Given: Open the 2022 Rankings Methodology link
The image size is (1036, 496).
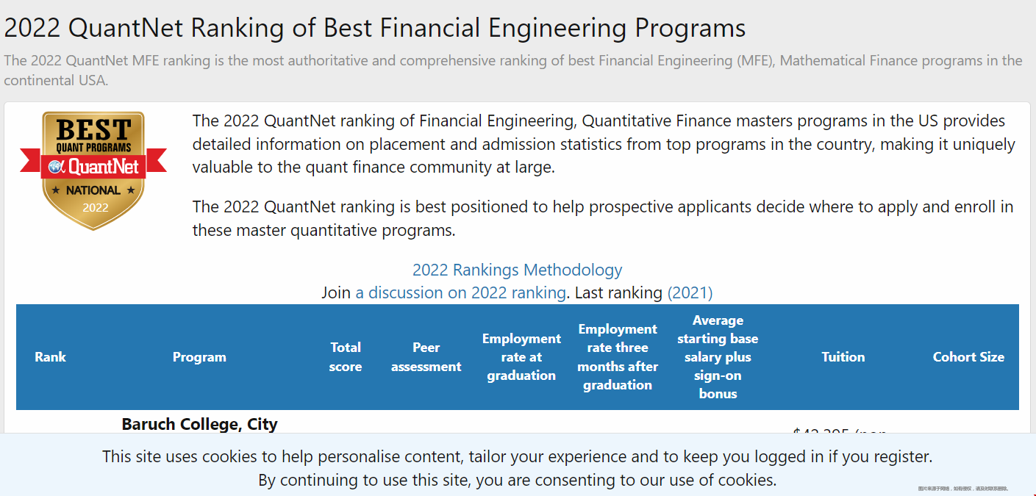Looking at the screenshot, I should [517, 270].
